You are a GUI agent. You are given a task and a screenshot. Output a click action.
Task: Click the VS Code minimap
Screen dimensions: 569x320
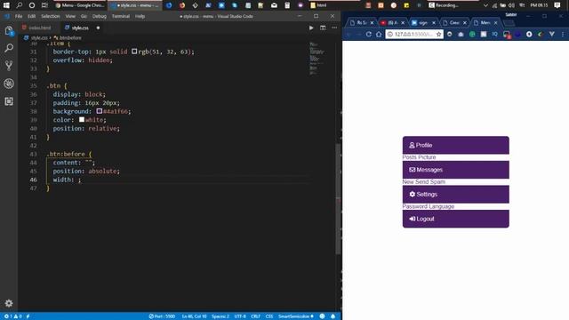tap(317, 58)
